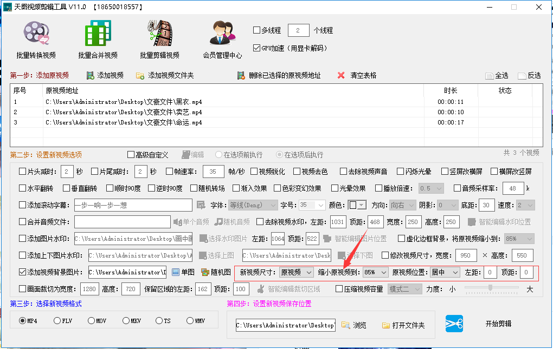Click the 开始剪辑 text button
This screenshot has width=553, height=349.
[x=498, y=324]
